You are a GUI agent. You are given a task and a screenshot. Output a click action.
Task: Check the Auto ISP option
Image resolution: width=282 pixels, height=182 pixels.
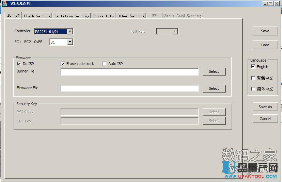[x=105, y=64]
